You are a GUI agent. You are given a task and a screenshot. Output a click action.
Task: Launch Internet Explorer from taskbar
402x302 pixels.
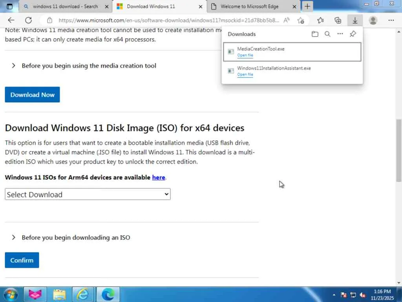click(x=84, y=294)
